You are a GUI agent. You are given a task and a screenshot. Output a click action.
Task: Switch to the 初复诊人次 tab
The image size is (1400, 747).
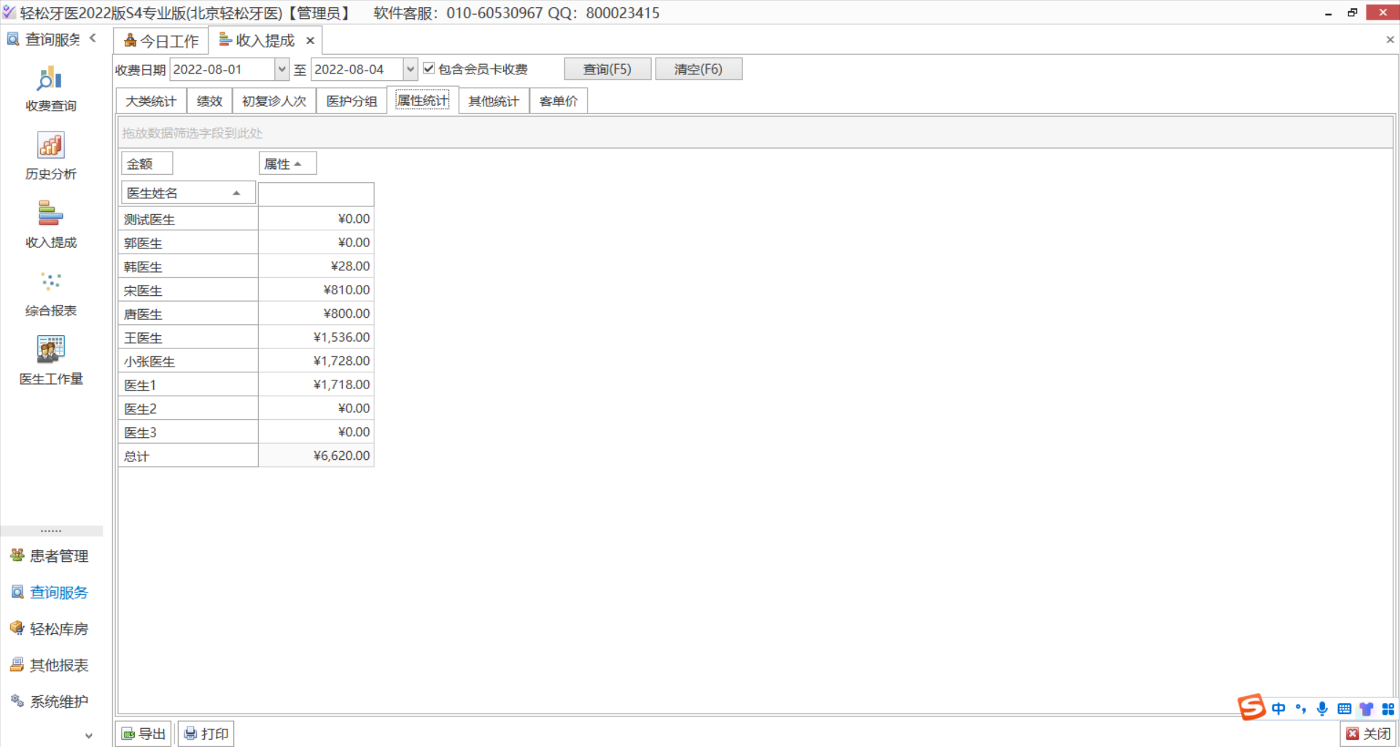(x=274, y=101)
